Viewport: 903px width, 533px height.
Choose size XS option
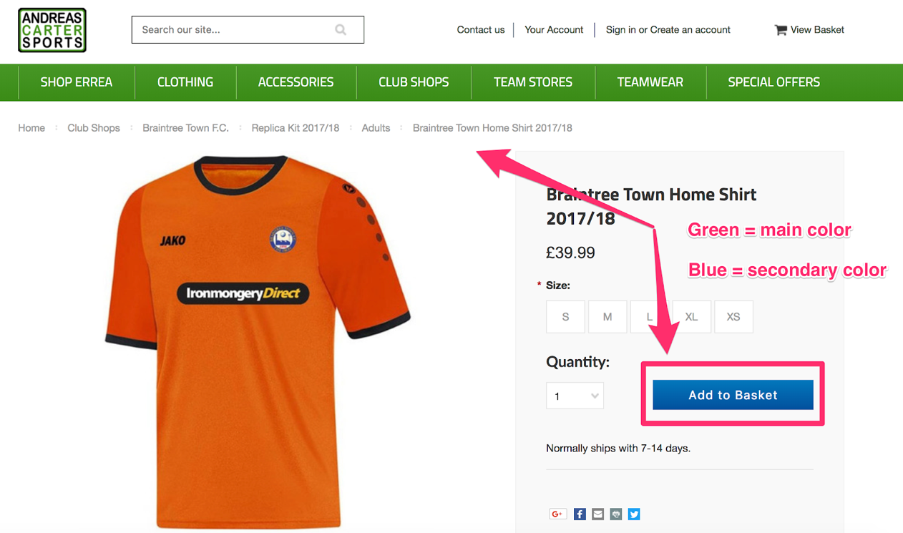pos(733,316)
